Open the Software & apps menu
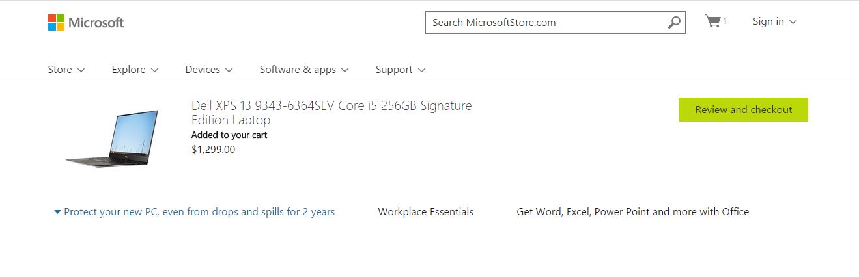The image size is (859, 277). (x=304, y=70)
